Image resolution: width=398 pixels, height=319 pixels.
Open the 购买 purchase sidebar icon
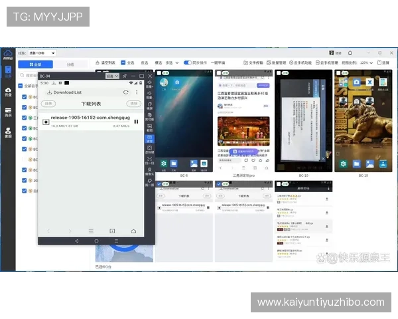click(x=8, y=113)
